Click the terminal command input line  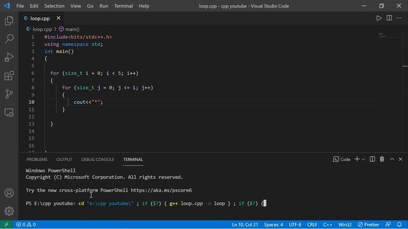pyautogui.click(x=146, y=204)
